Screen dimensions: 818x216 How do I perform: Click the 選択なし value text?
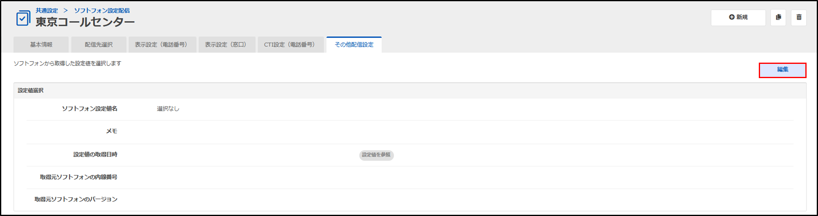[168, 109]
